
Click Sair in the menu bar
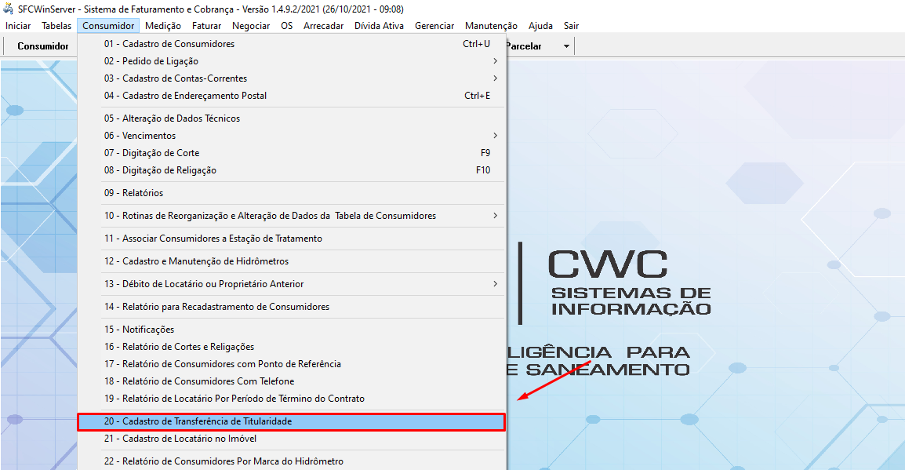pyautogui.click(x=571, y=26)
